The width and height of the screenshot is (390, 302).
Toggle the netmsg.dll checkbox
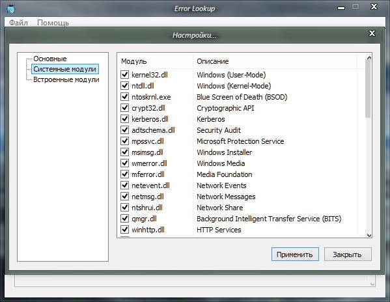coord(124,197)
